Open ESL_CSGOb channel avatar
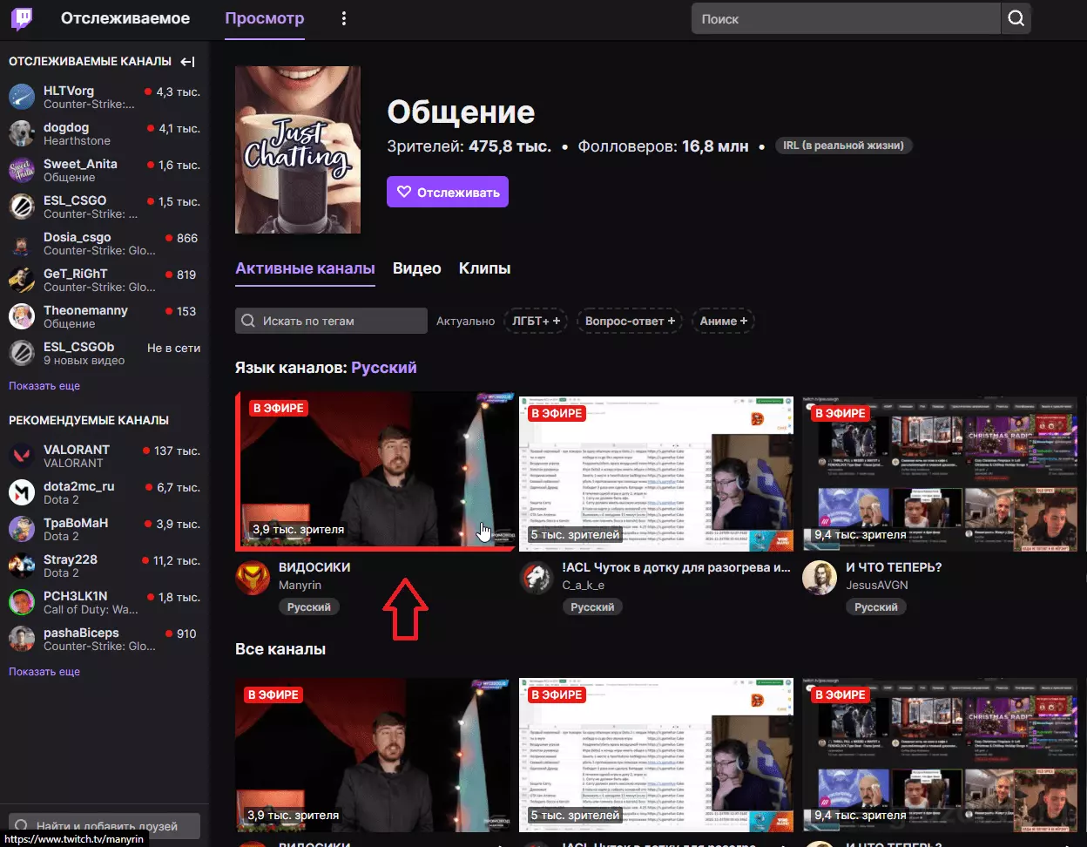This screenshot has width=1087, height=847. pyautogui.click(x=22, y=353)
